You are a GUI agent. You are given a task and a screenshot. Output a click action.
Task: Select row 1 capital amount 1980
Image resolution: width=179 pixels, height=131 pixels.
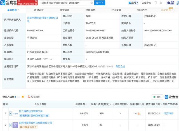pyautogui.click(x=101, y=114)
